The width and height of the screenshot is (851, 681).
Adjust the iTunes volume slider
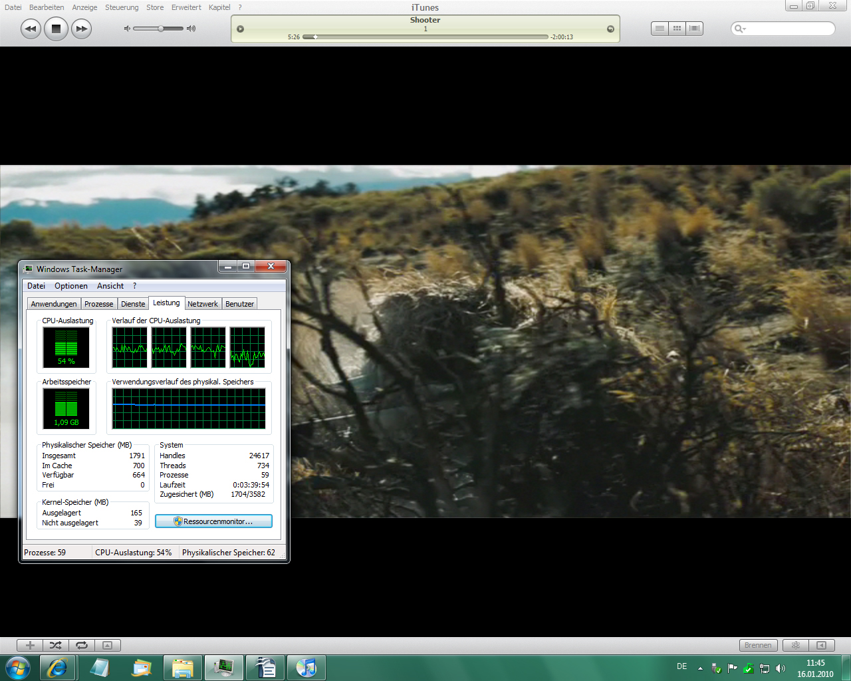point(161,29)
